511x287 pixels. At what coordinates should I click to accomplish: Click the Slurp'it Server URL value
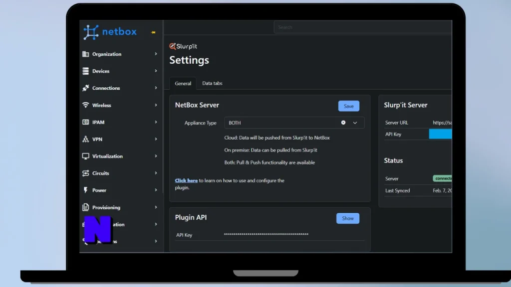442,123
